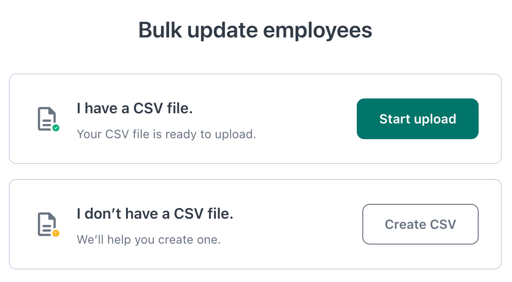This screenshot has width=512, height=282.
Task: Click the document icon with yellow warning badge
Action: click(x=47, y=224)
